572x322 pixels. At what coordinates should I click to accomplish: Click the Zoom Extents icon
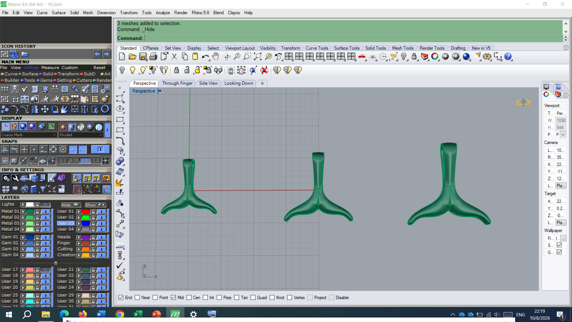(x=258, y=57)
